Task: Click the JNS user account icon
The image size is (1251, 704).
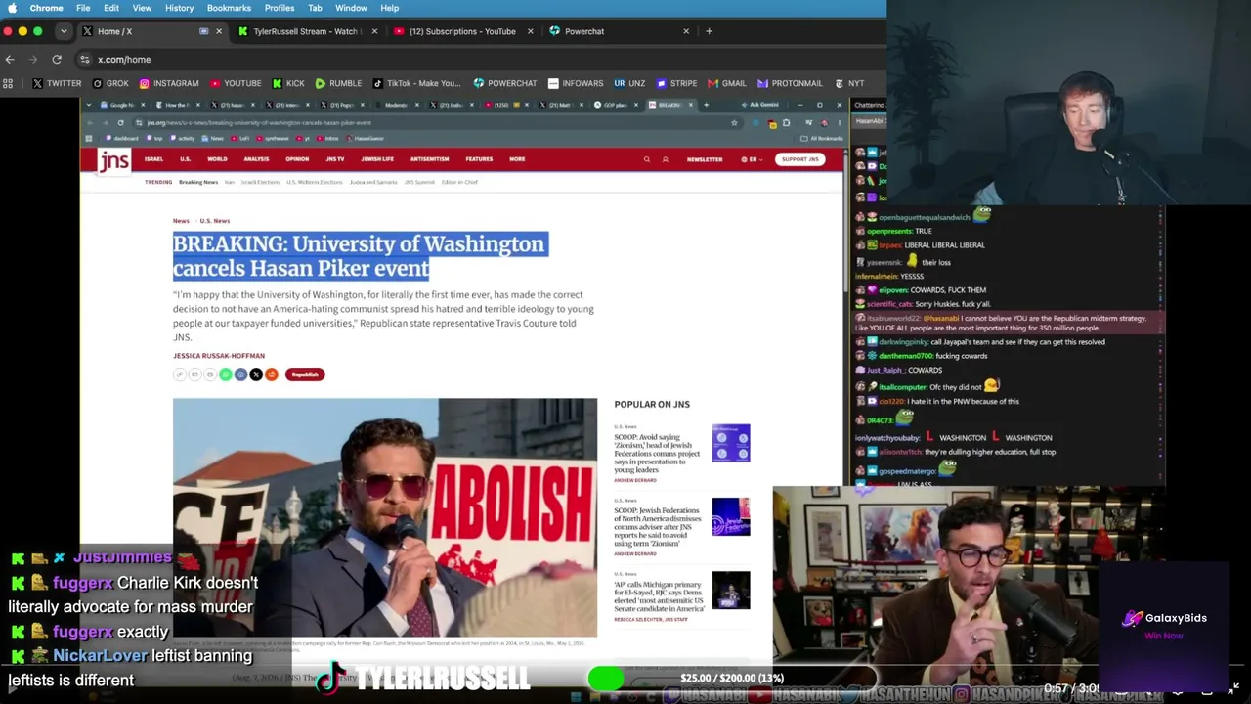Action: 665,159
